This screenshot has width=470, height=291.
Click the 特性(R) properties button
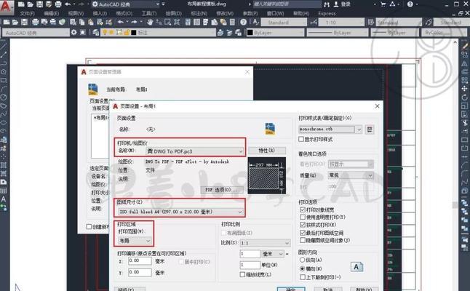[x=267, y=151]
